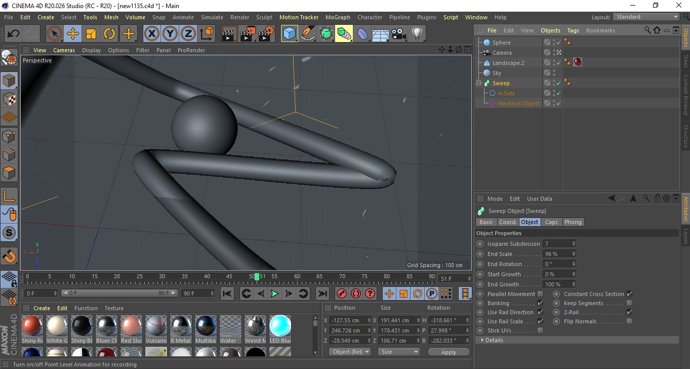Click the Floor/Environment grid icon
The width and height of the screenshot is (690, 369).
click(381, 34)
